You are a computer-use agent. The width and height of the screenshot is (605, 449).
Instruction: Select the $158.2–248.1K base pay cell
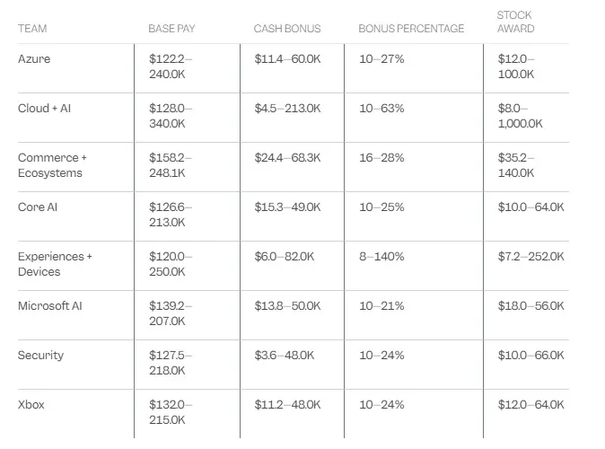pos(171,165)
